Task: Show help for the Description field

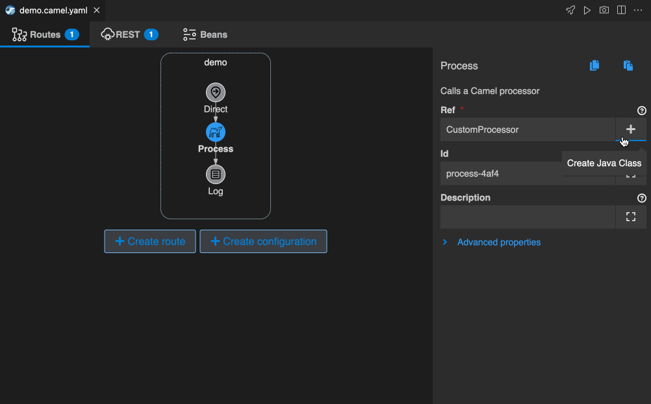Action: coord(642,198)
